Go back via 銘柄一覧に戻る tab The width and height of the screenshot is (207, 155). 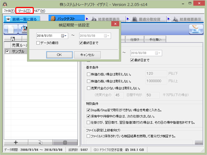click(21, 19)
